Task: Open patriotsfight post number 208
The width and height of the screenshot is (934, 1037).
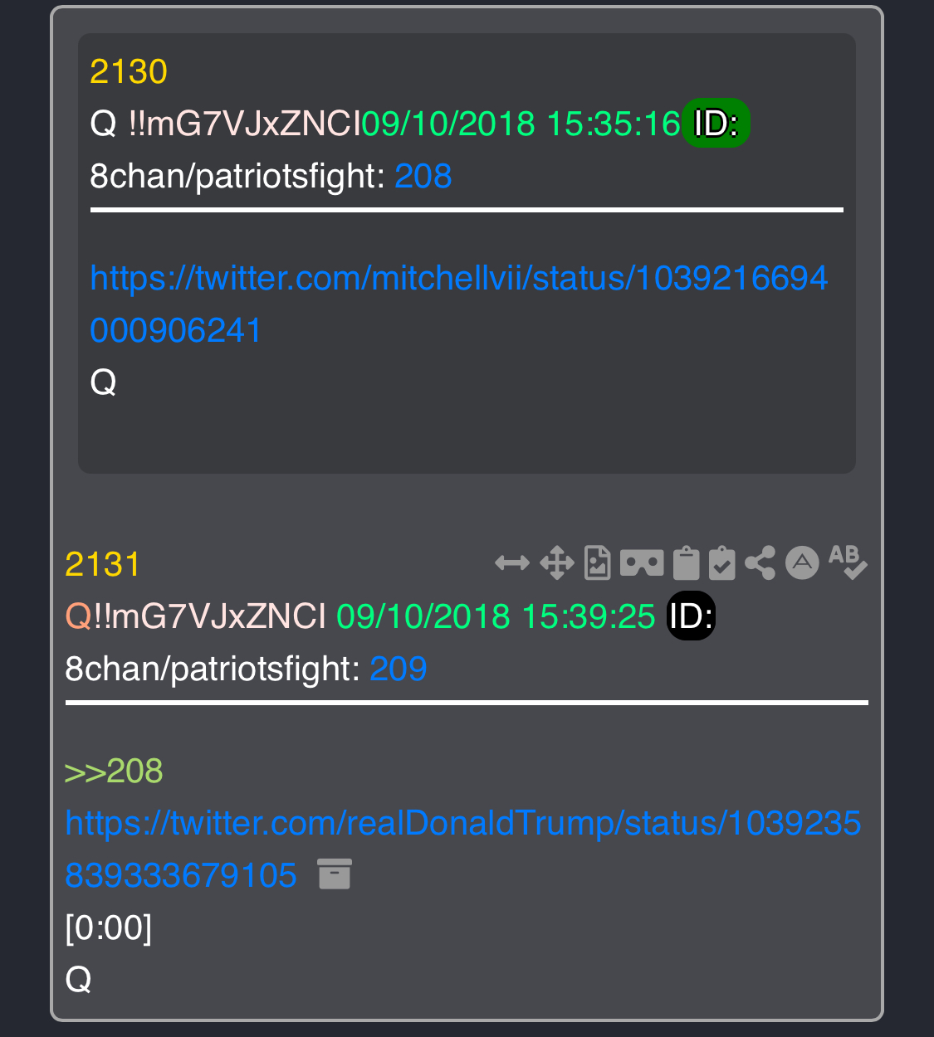Action: [423, 176]
